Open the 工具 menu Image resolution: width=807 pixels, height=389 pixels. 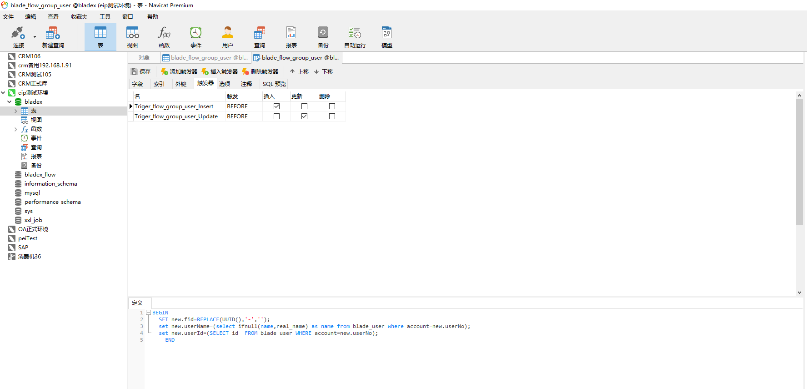[x=105, y=16]
